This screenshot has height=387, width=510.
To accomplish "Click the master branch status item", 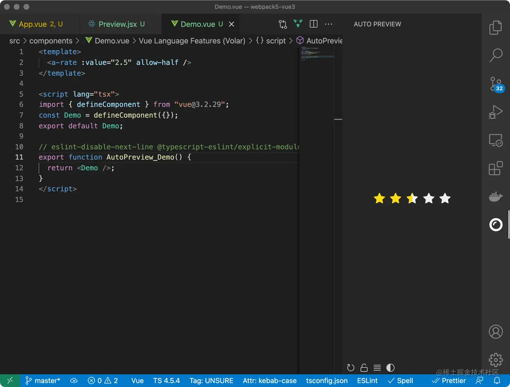I will point(43,381).
